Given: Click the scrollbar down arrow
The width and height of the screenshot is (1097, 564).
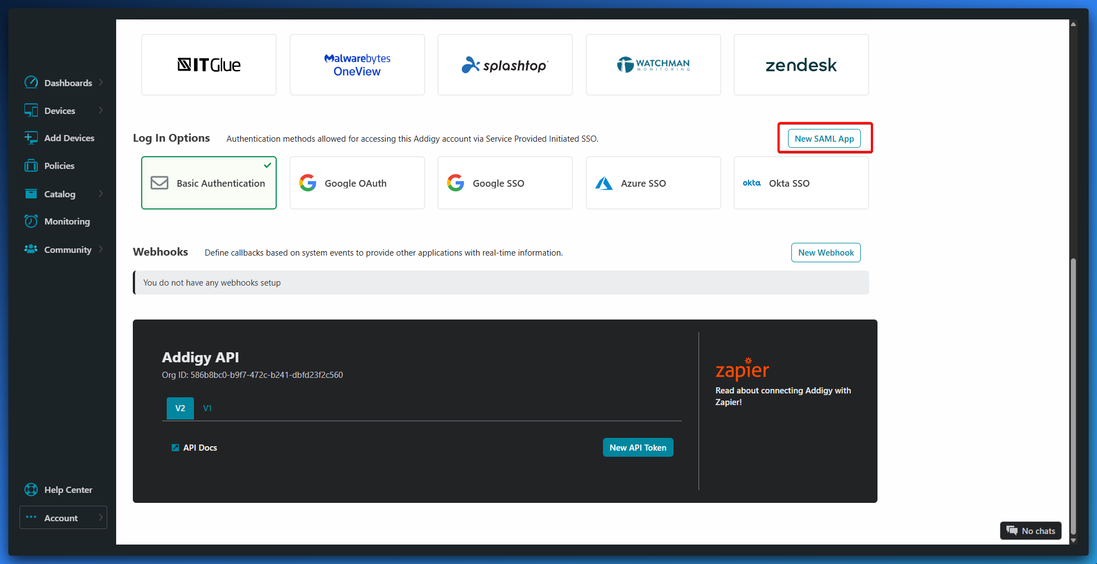Looking at the screenshot, I should tap(1074, 540).
